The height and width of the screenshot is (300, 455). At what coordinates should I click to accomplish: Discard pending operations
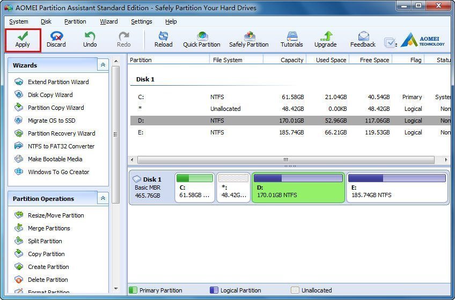[x=56, y=40]
